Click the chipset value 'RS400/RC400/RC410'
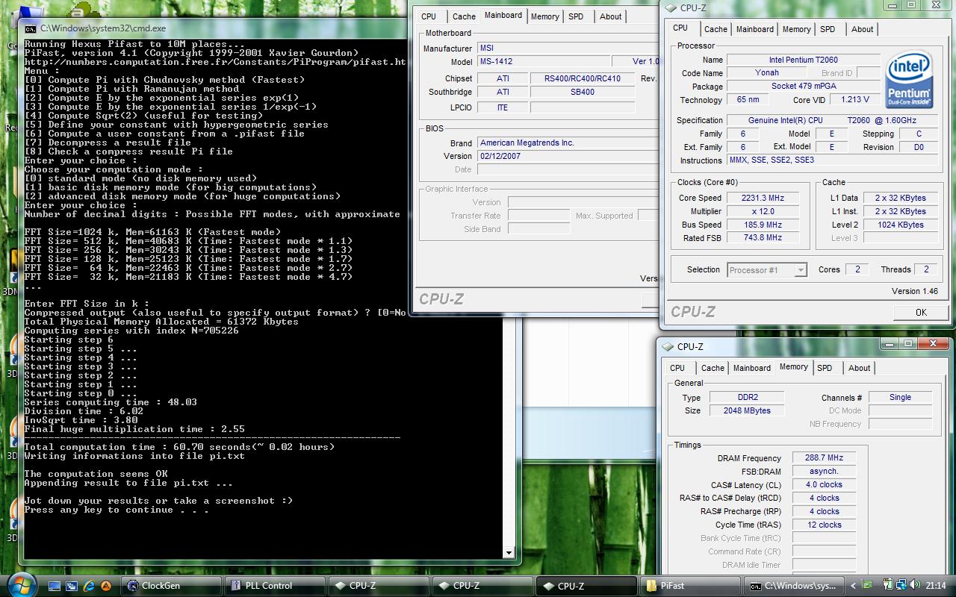The image size is (956, 597). 582,78
